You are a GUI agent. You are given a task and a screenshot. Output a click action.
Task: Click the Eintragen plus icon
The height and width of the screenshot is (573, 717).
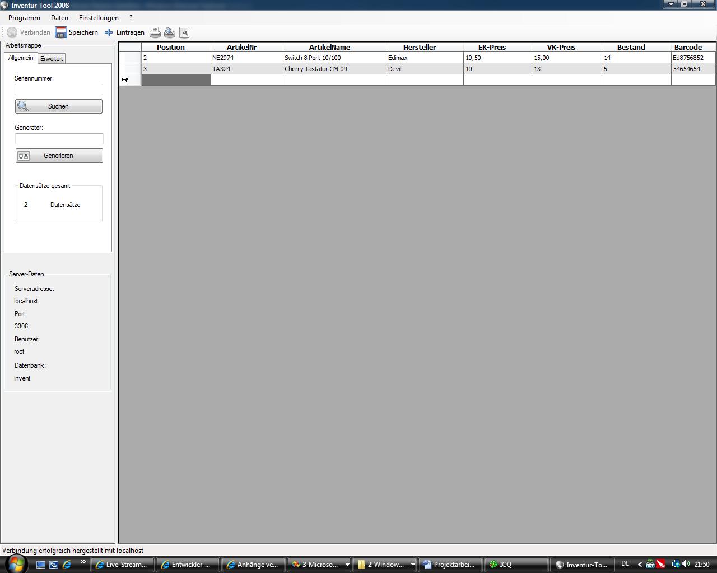pos(109,32)
